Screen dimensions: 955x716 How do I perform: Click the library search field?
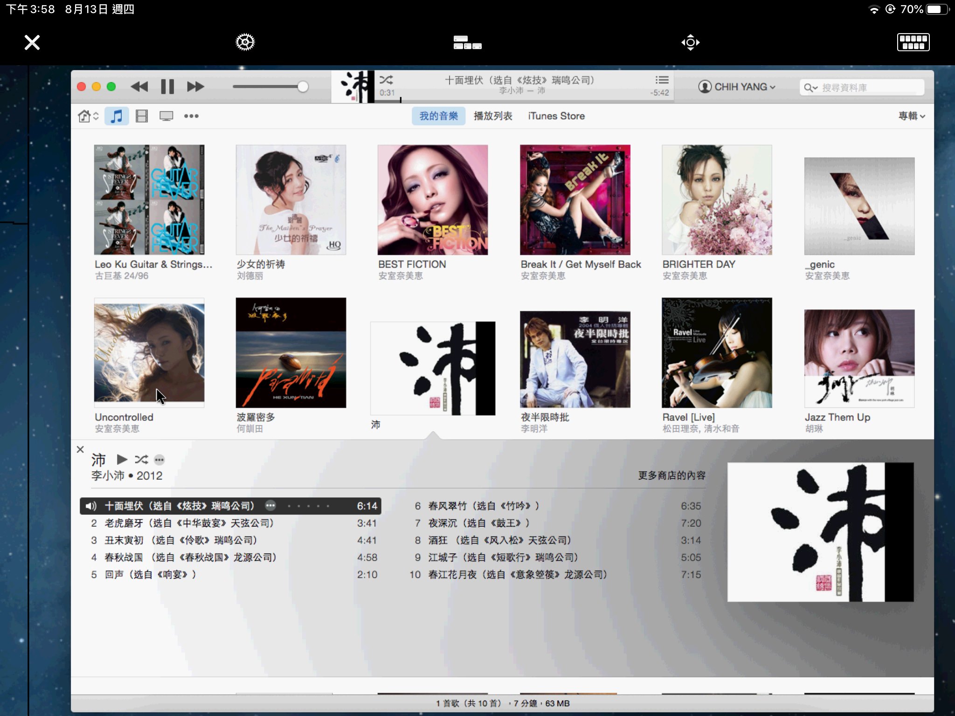862,88
